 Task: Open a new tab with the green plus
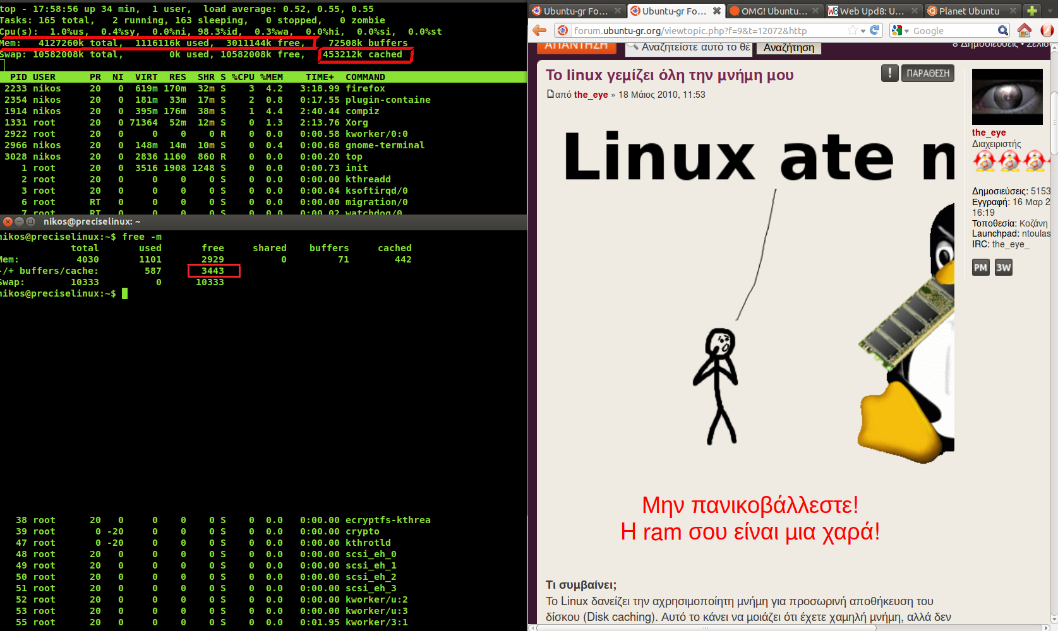tap(1032, 11)
